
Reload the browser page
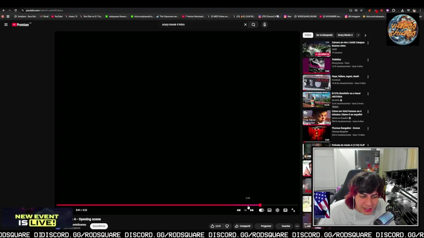[x=15, y=10]
